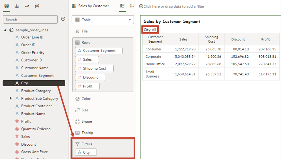
Task: Open the parameters (x) icon
Action: click(x=37, y=6)
